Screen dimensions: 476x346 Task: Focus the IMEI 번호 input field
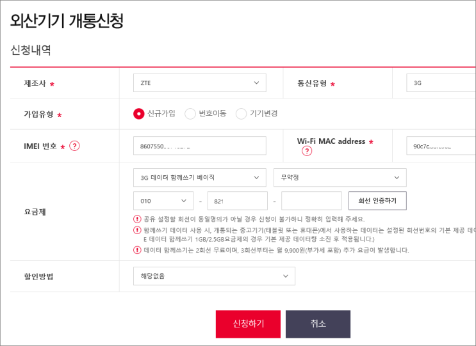click(x=200, y=146)
